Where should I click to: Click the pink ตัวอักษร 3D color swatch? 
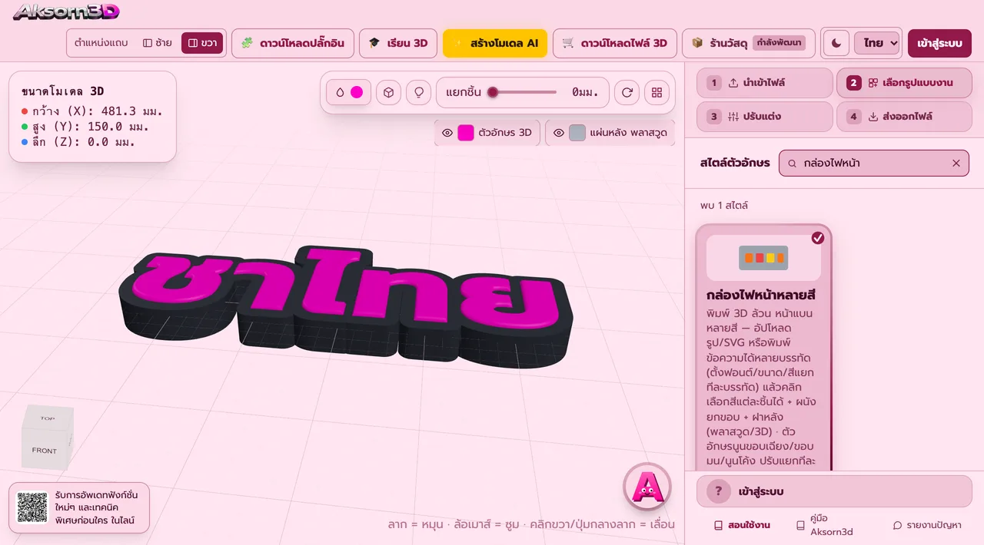click(x=466, y=133)
